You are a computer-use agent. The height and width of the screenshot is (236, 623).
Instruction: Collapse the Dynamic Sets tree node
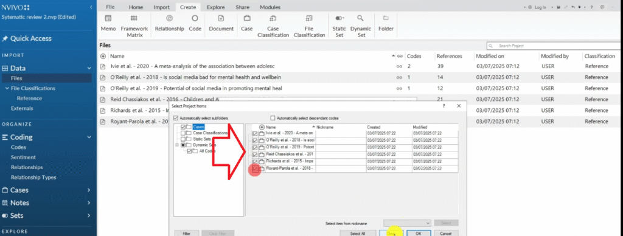[x=177, y=145]
